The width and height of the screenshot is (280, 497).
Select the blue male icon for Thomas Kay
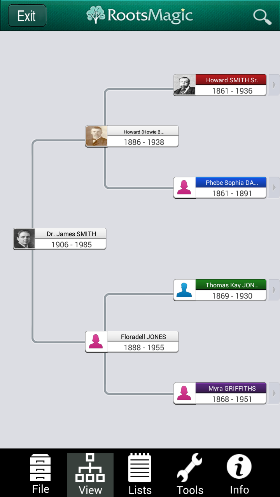(184, 290)
